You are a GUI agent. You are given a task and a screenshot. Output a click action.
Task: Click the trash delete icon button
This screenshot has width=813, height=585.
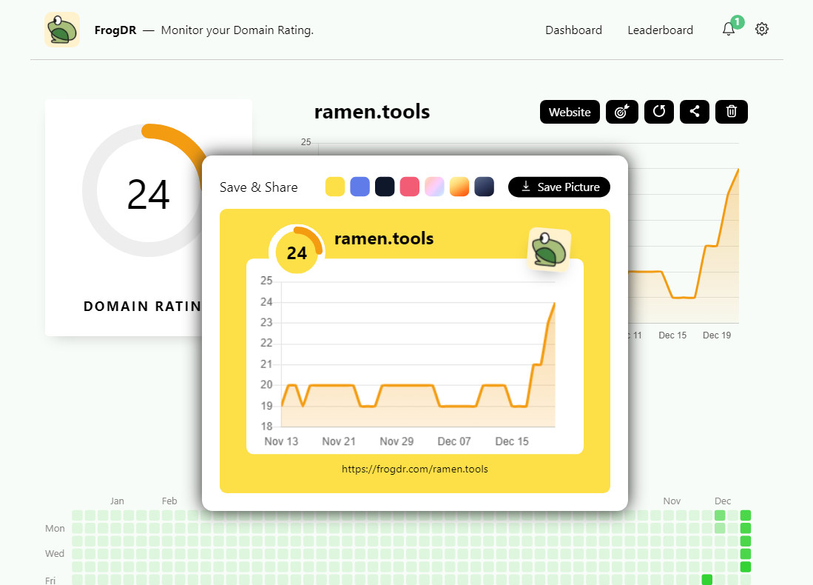coord(731,112)
